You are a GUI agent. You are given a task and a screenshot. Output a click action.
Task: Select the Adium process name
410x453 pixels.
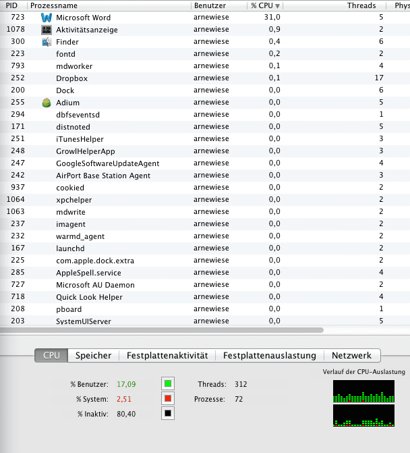click(x=67, y=103)
